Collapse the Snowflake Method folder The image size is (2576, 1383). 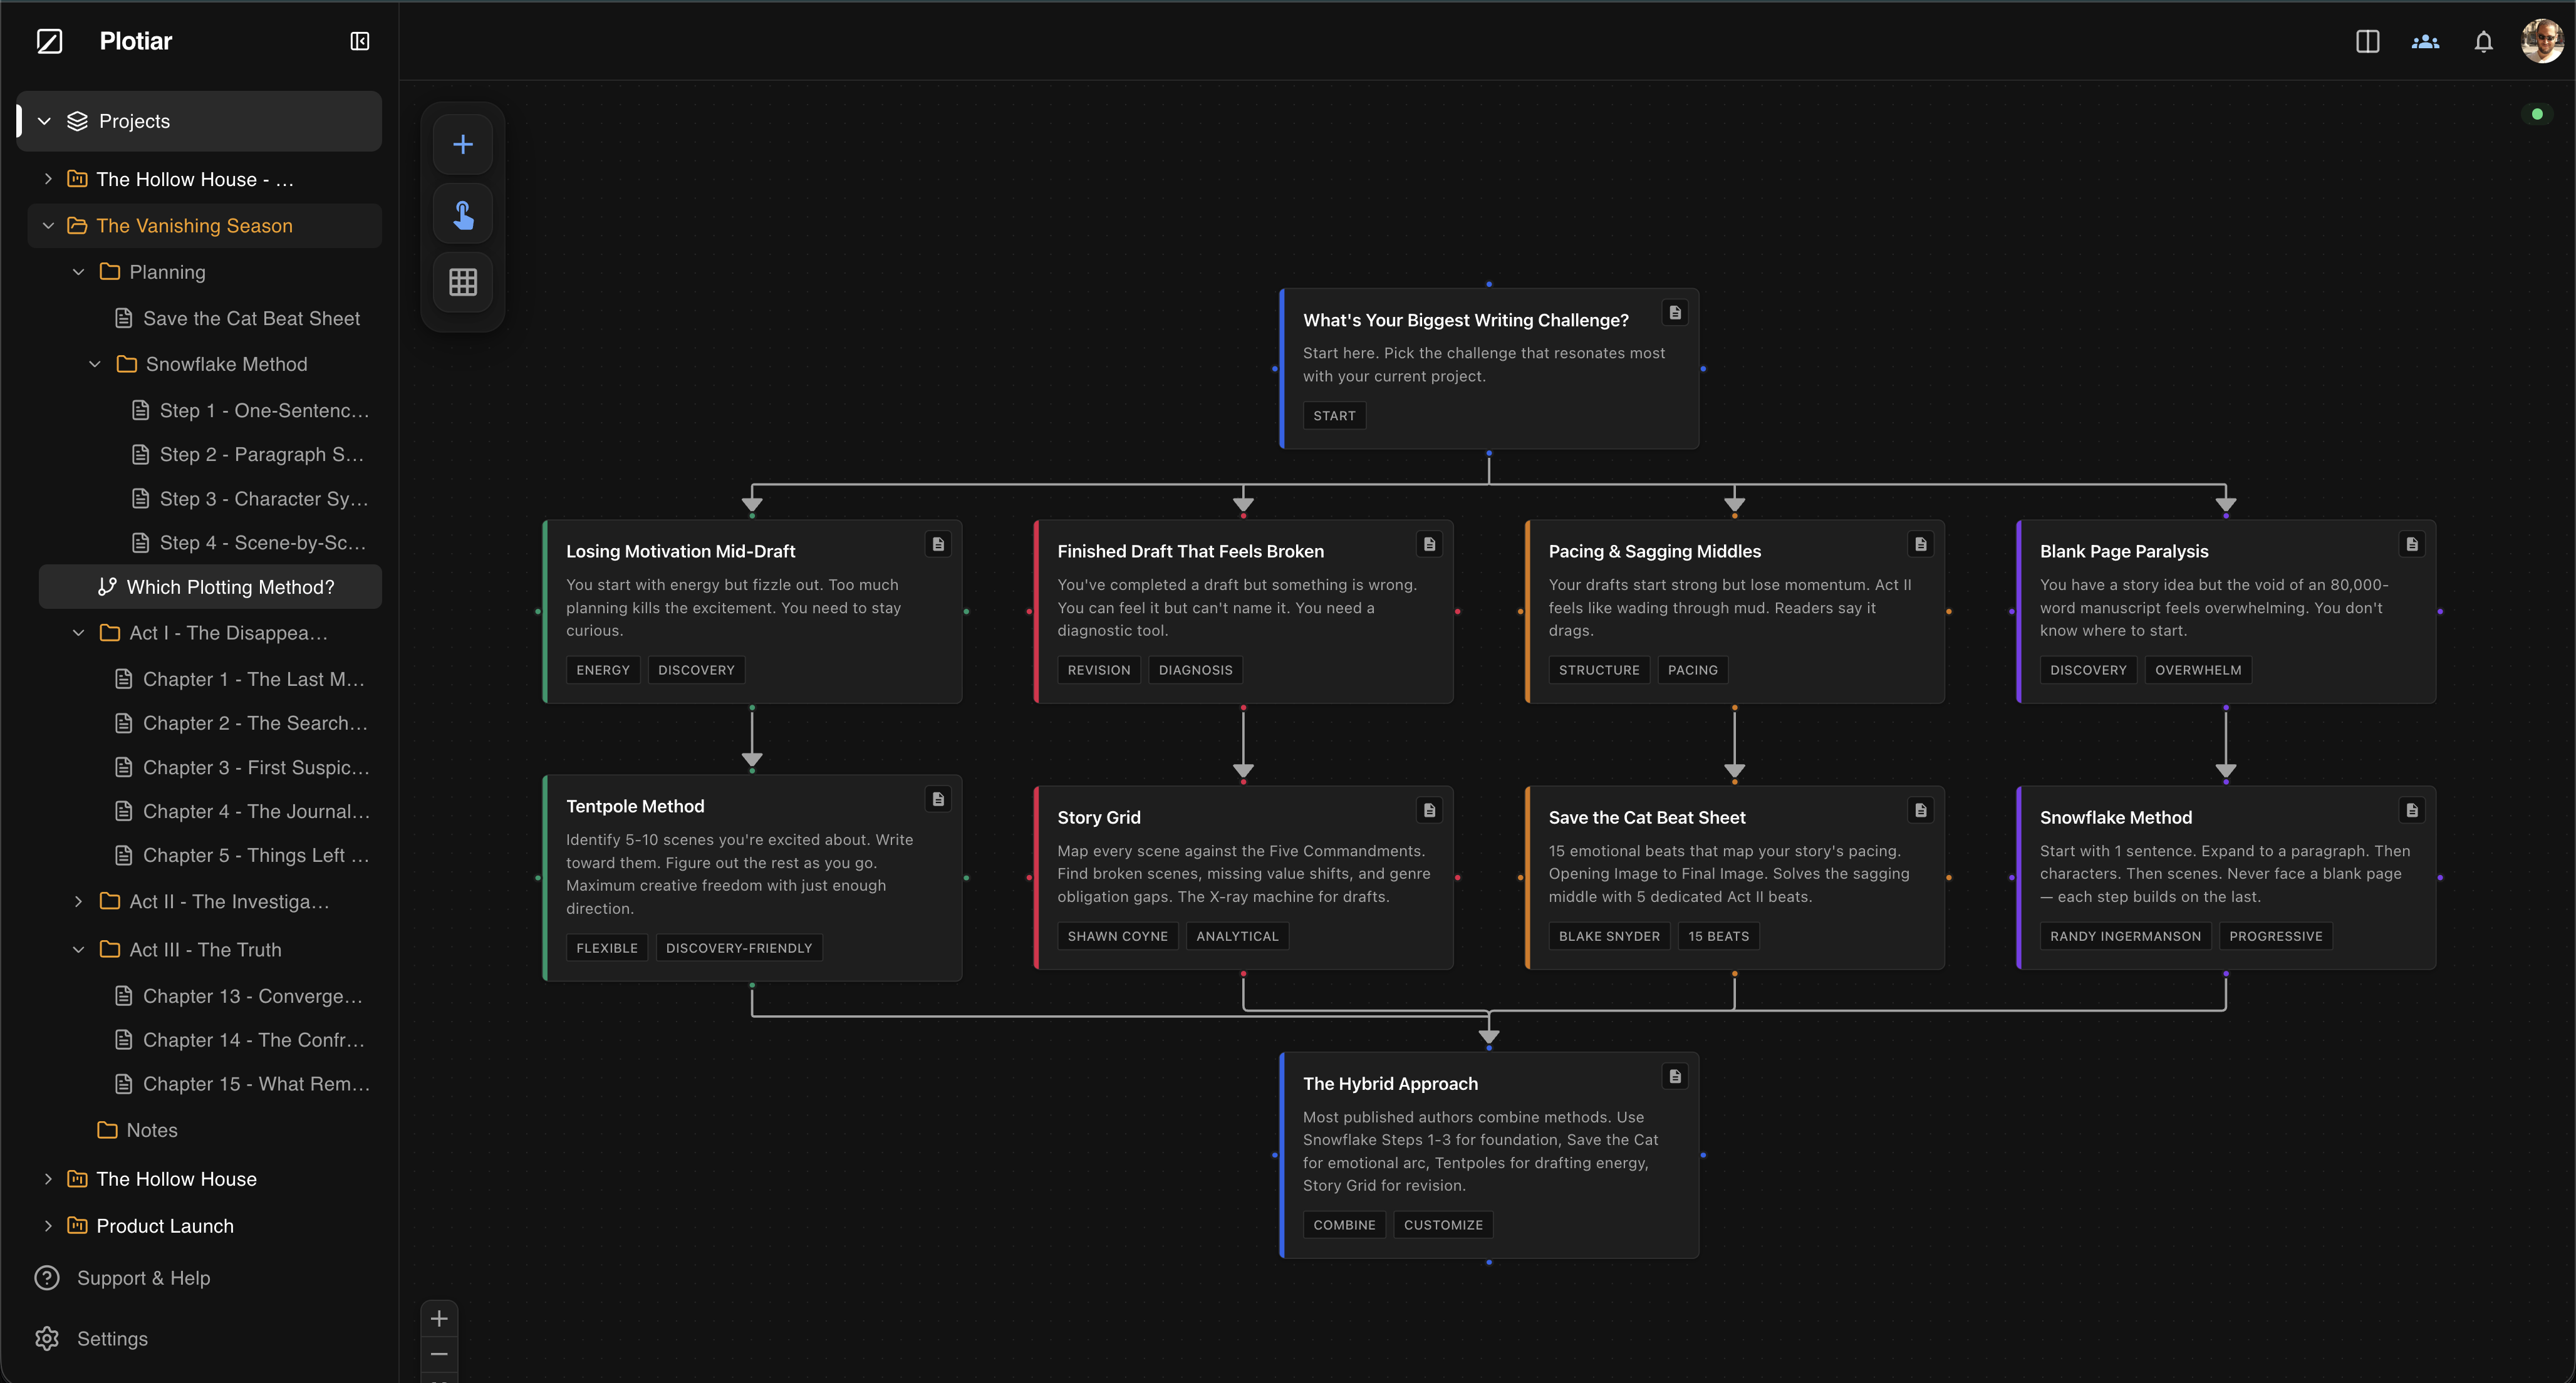point(95,364)
